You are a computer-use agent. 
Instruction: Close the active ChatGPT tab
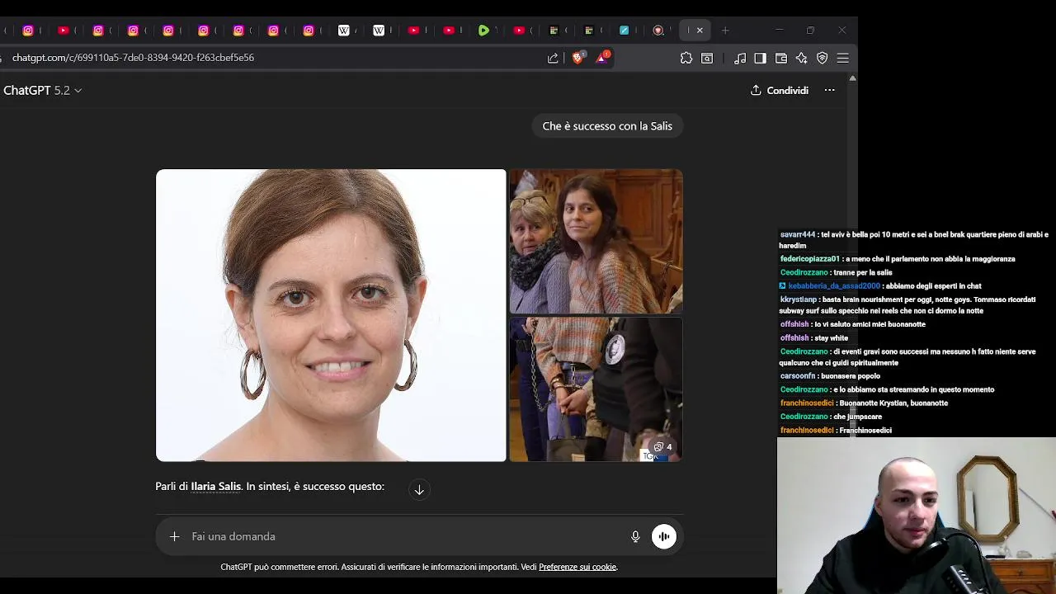click(x=700, y=31)
